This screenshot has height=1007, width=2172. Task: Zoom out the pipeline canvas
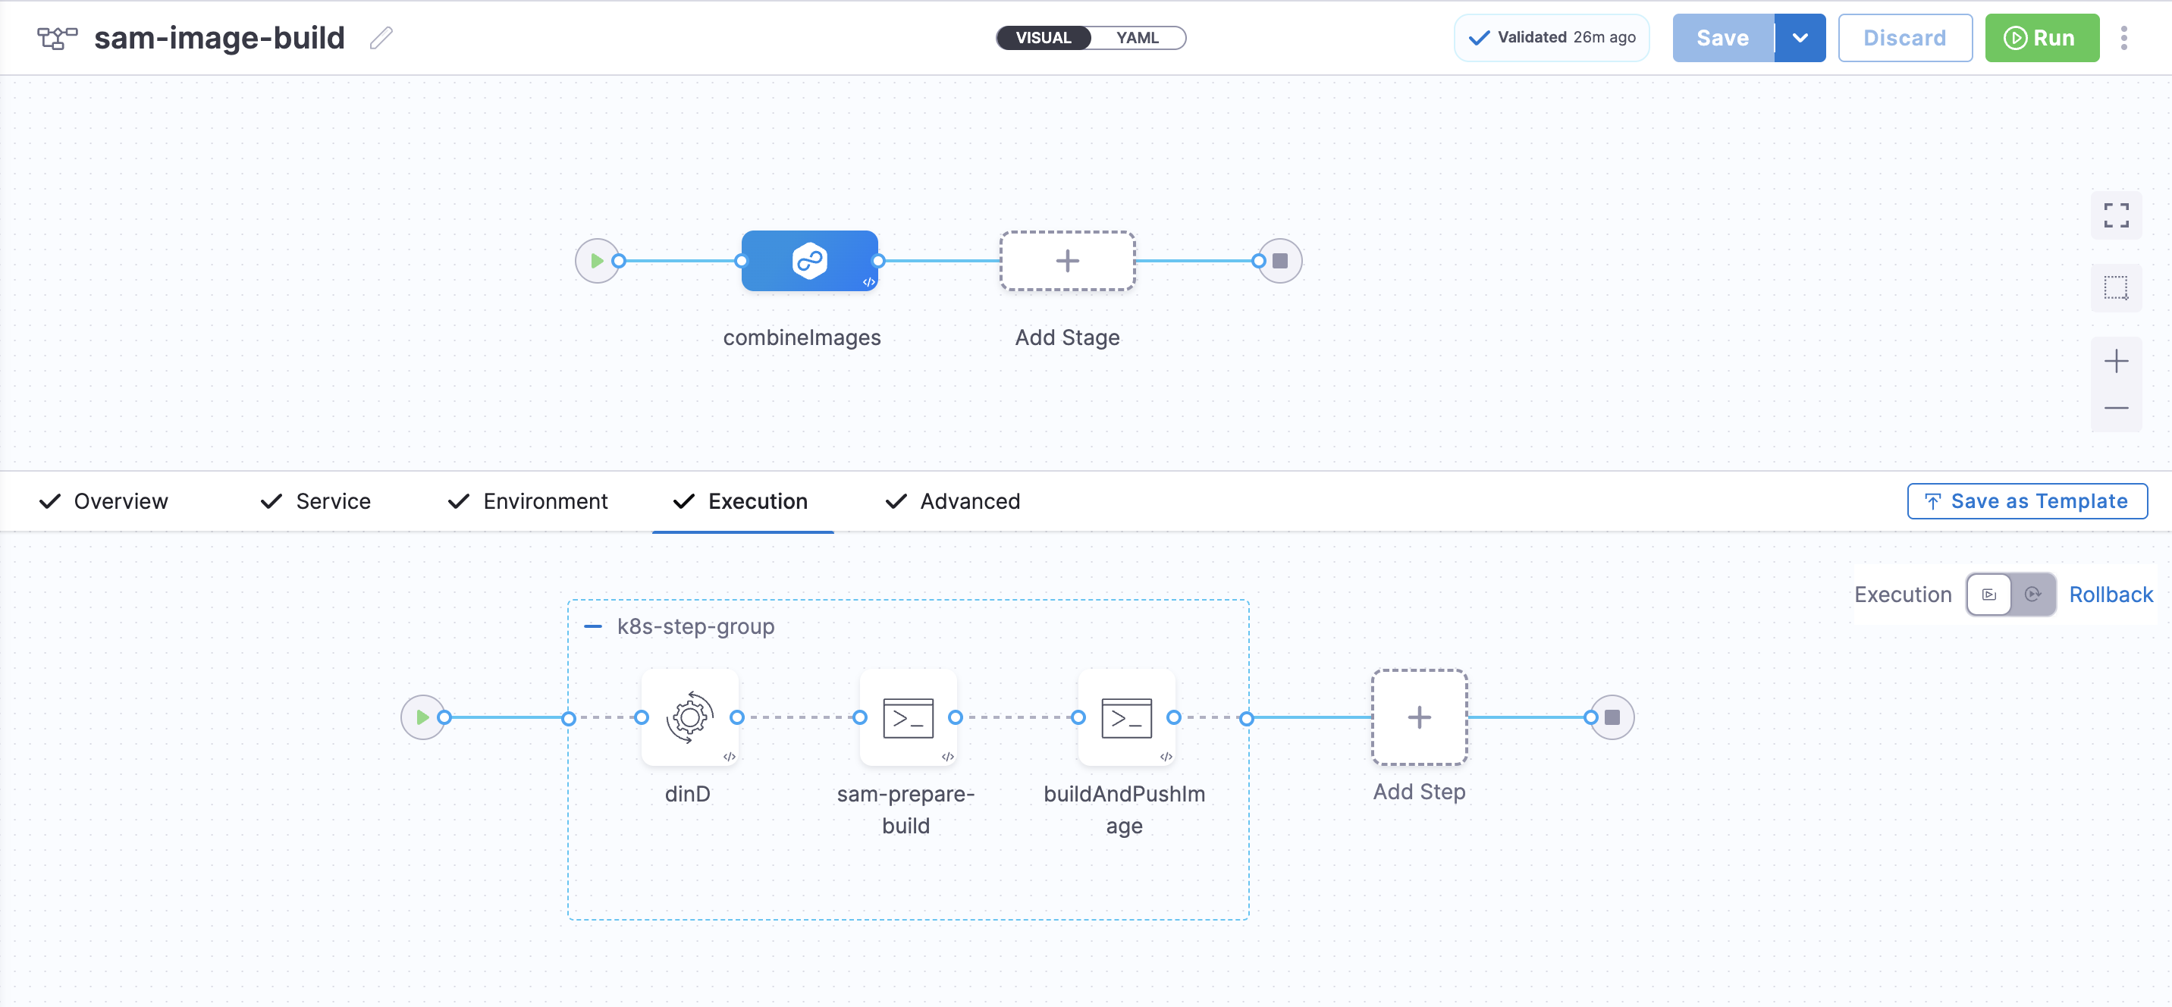2116,408
